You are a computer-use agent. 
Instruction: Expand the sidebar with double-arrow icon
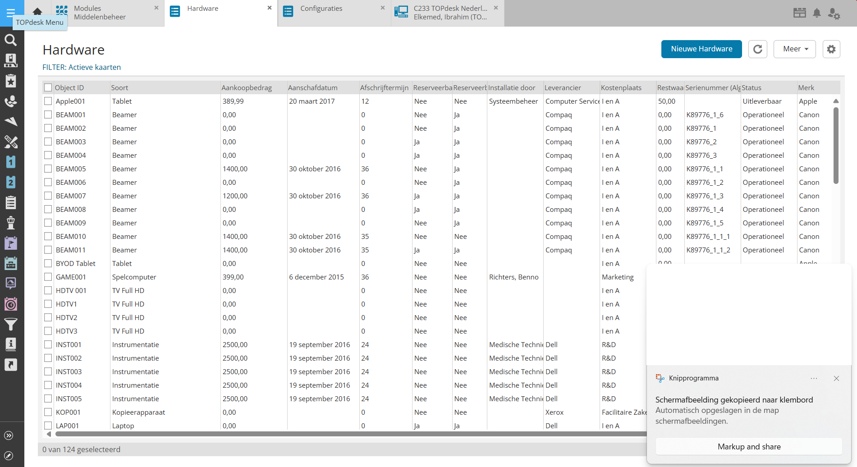click(x=9, y=435)
